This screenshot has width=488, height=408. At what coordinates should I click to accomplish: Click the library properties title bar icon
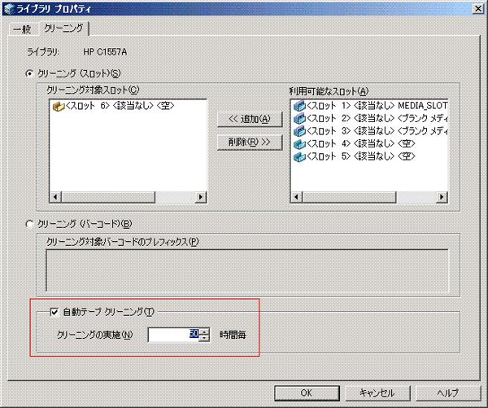[9, 7]
